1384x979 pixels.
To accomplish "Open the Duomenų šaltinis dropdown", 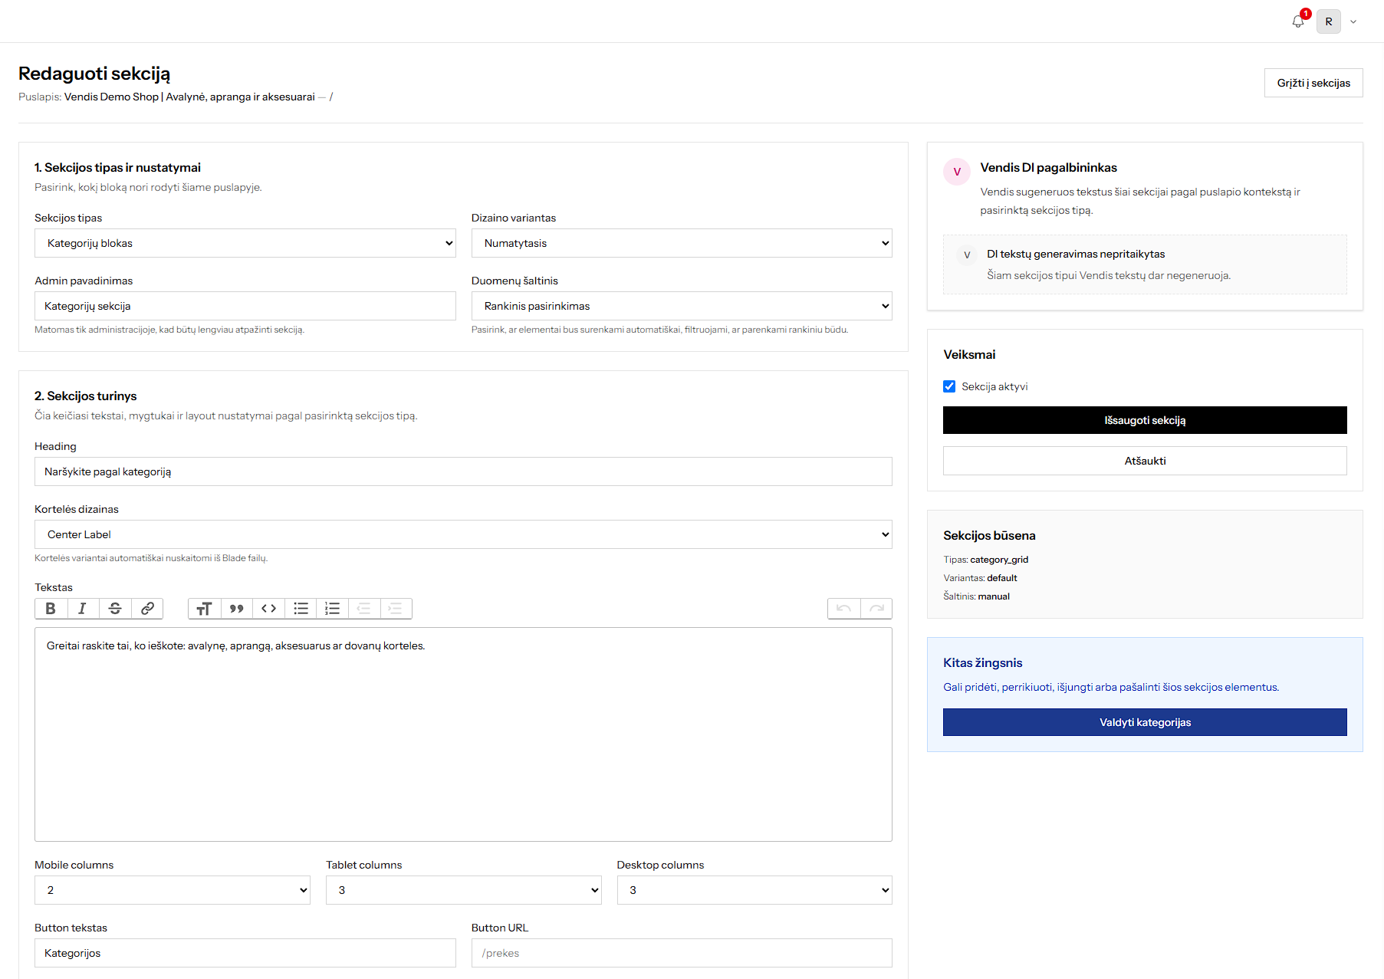I will [x=682, y=306].
